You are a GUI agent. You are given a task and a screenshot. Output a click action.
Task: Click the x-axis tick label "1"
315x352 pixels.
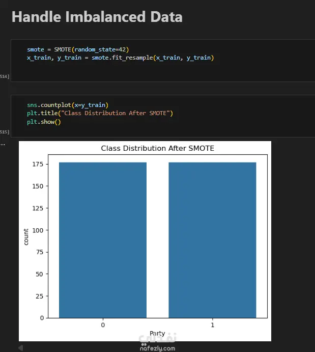point(212,324)
